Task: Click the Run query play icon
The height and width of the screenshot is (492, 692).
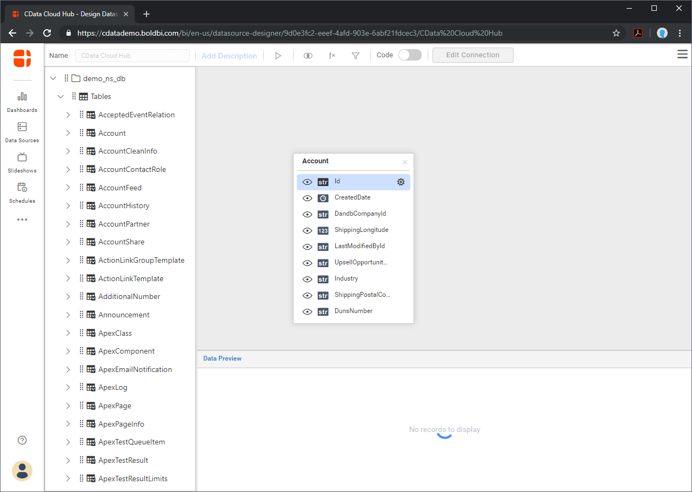Action: tap(278, 56)
